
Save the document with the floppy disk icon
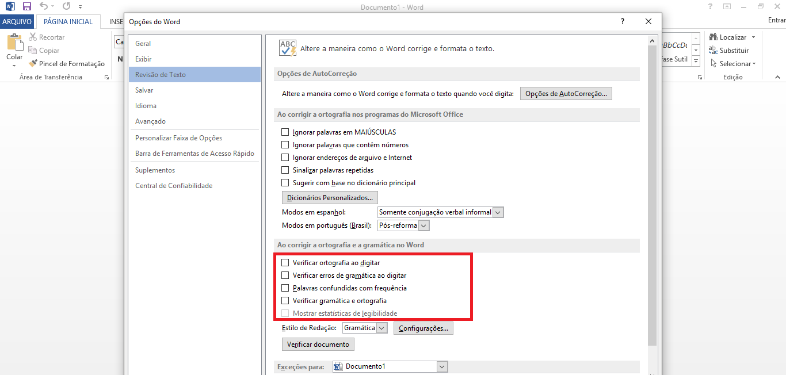[x=26, y=7]
